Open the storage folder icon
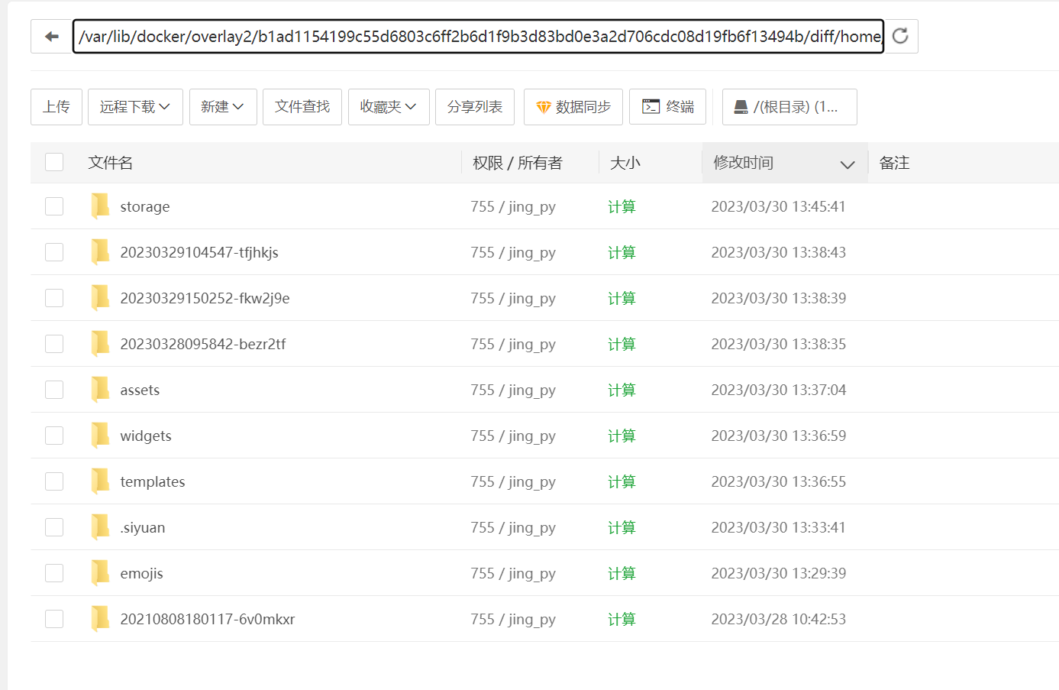The width and height of the screenshot is (1059, 690). tap(100, 206)
